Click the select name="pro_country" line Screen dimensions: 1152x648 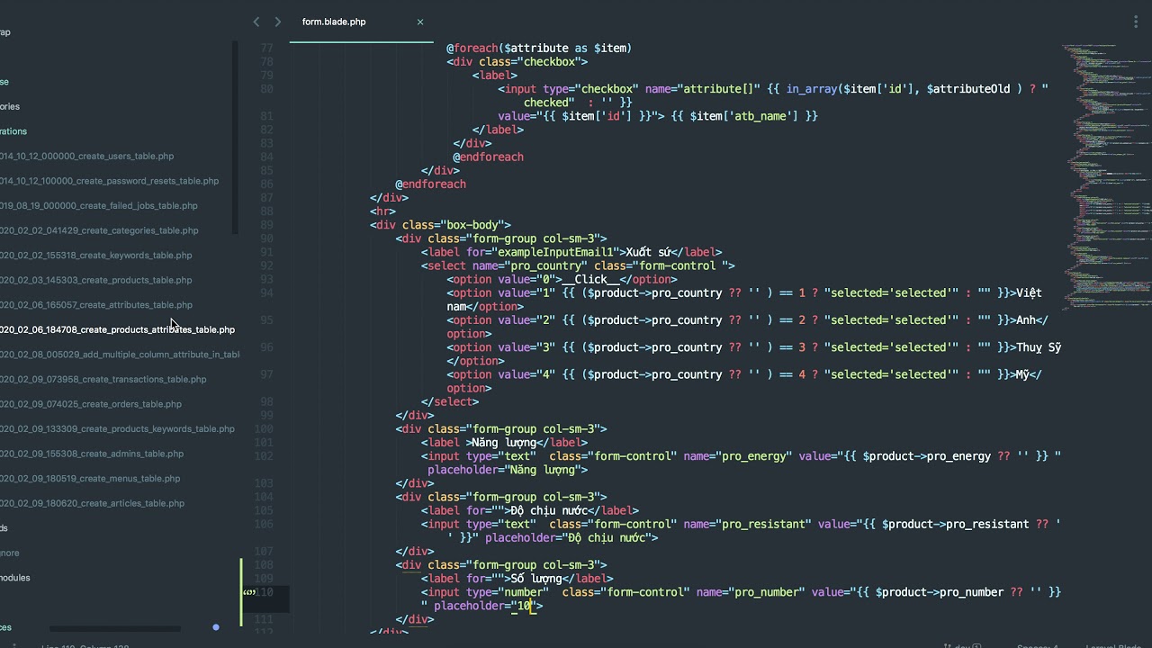(x=578, y=265)
